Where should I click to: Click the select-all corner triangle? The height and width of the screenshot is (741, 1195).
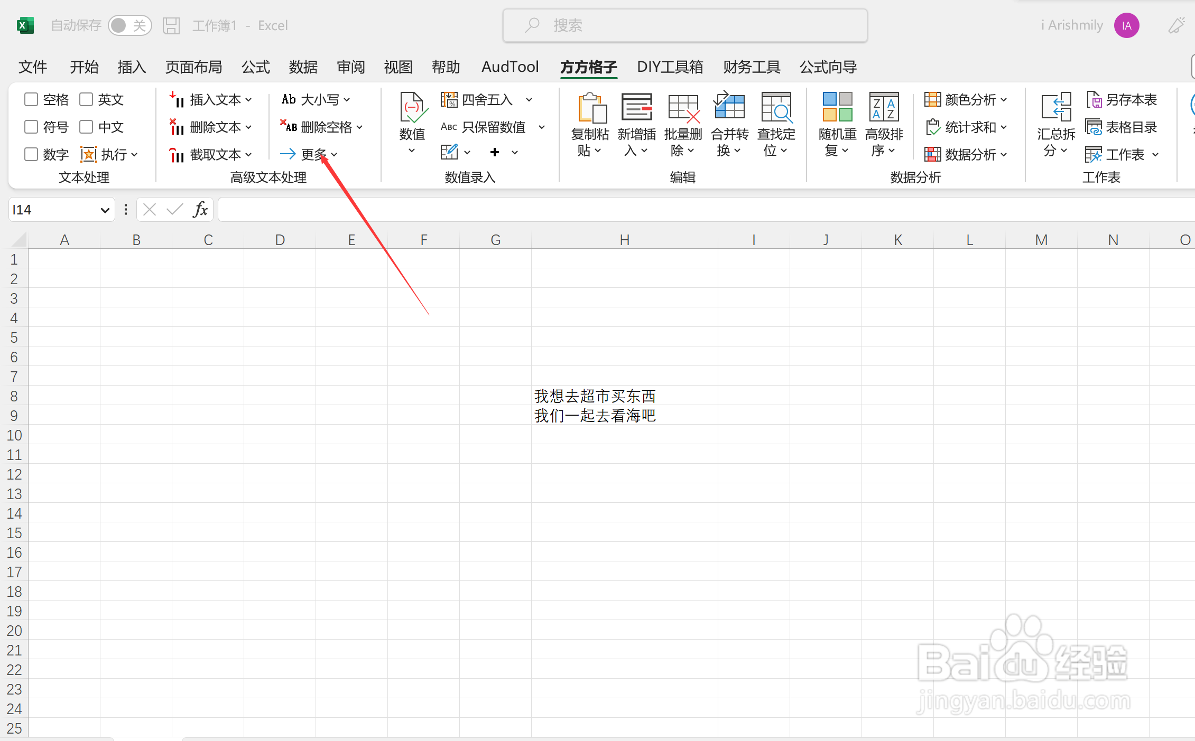(x=18, y=239)
